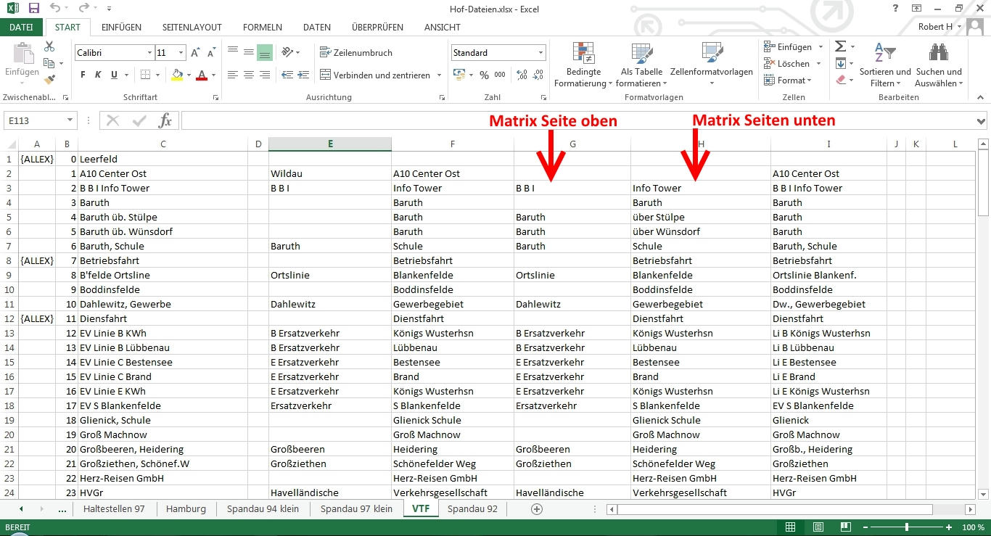Toggle Zeilenumbruch text wrapping

(x=356, y=53)
